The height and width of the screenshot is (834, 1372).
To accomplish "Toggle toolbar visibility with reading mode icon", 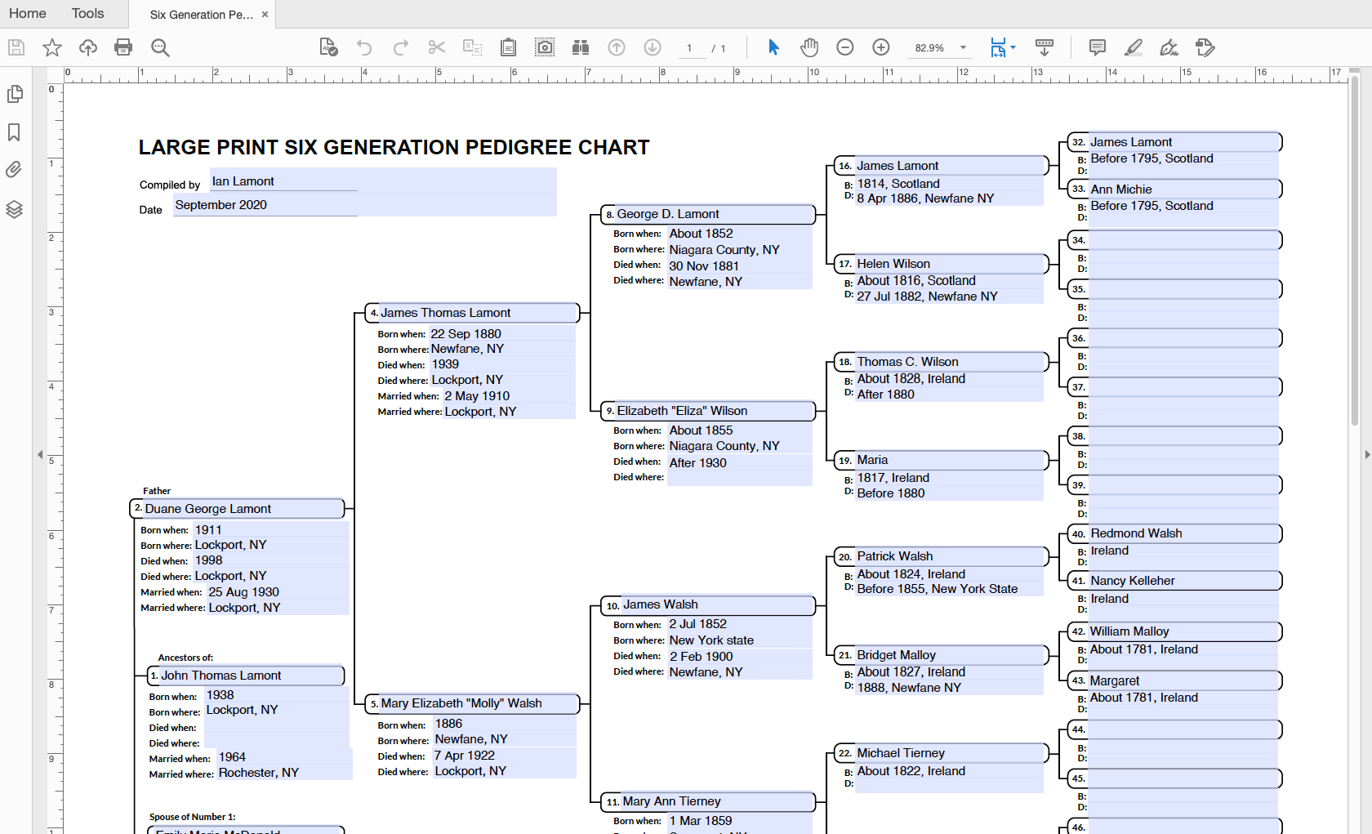I will click(x=1045, y=47).
